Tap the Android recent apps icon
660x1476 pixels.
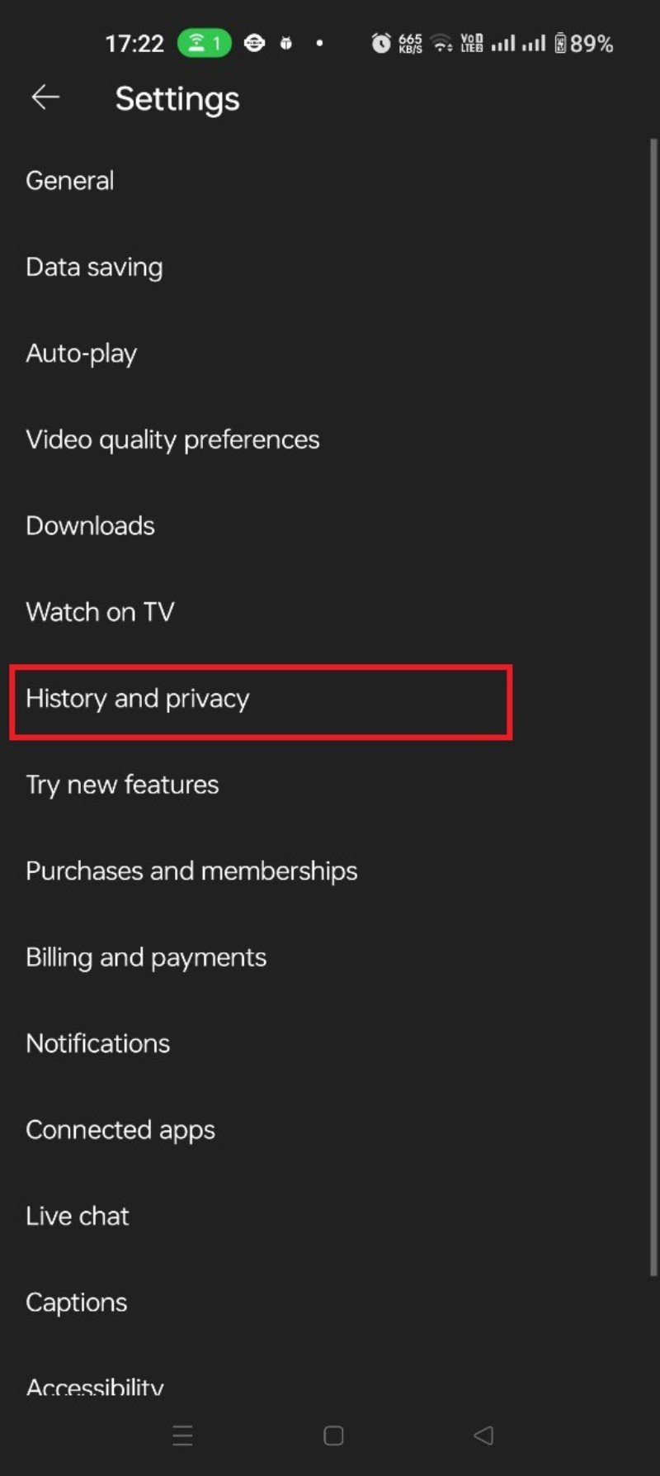[182, 1436]
